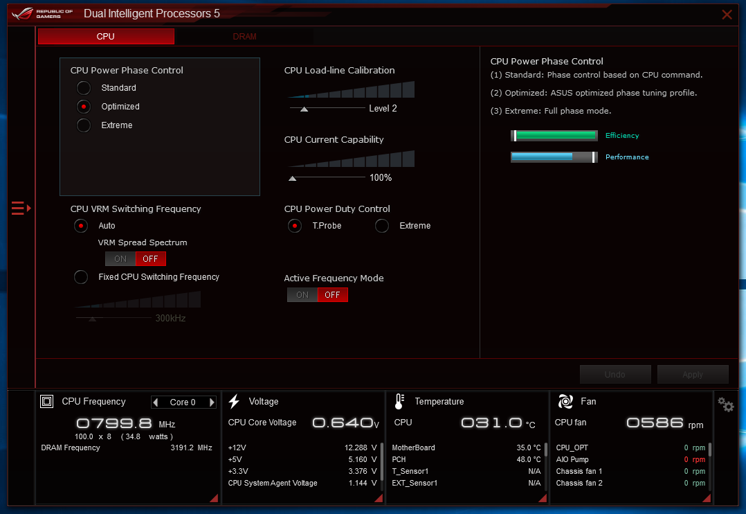Click the +5V voltage row
Viewport: 746px width, 514px height.
(302, 460)
